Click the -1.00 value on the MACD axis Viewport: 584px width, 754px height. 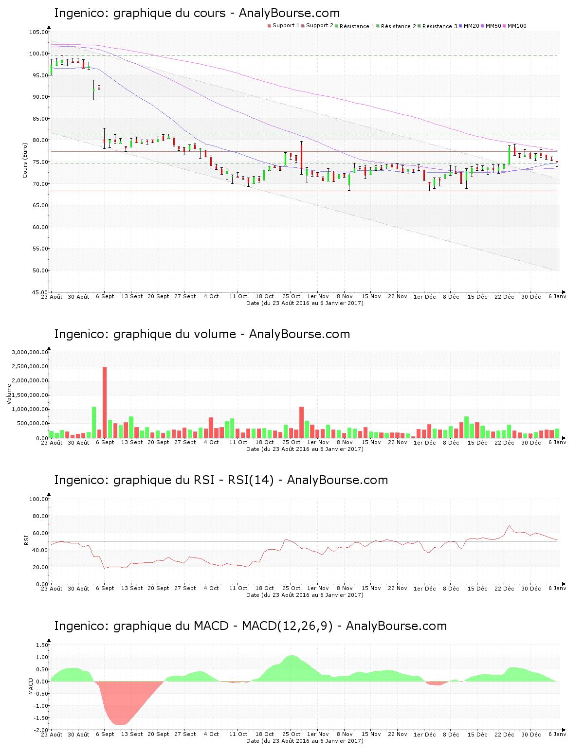[41, 706]
